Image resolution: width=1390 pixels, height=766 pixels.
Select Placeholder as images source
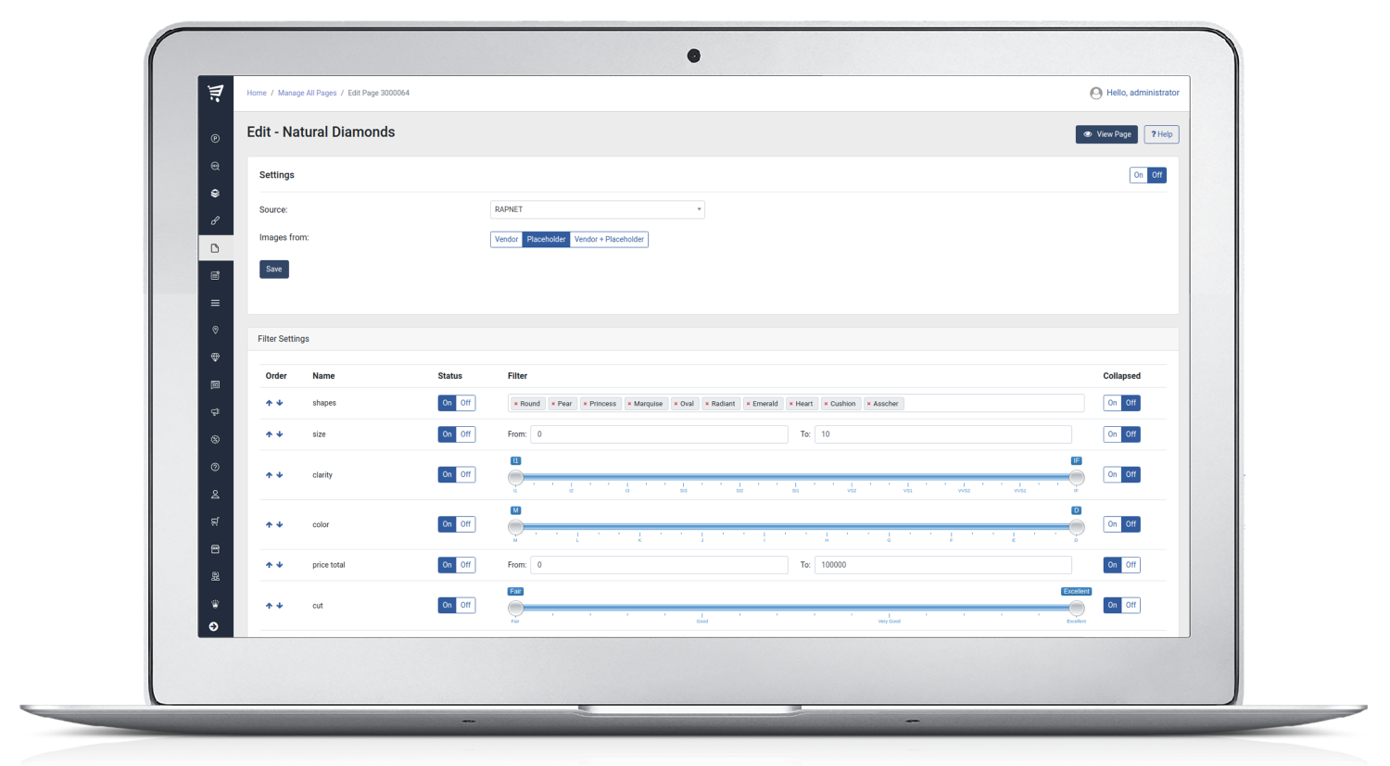point(546,239)
